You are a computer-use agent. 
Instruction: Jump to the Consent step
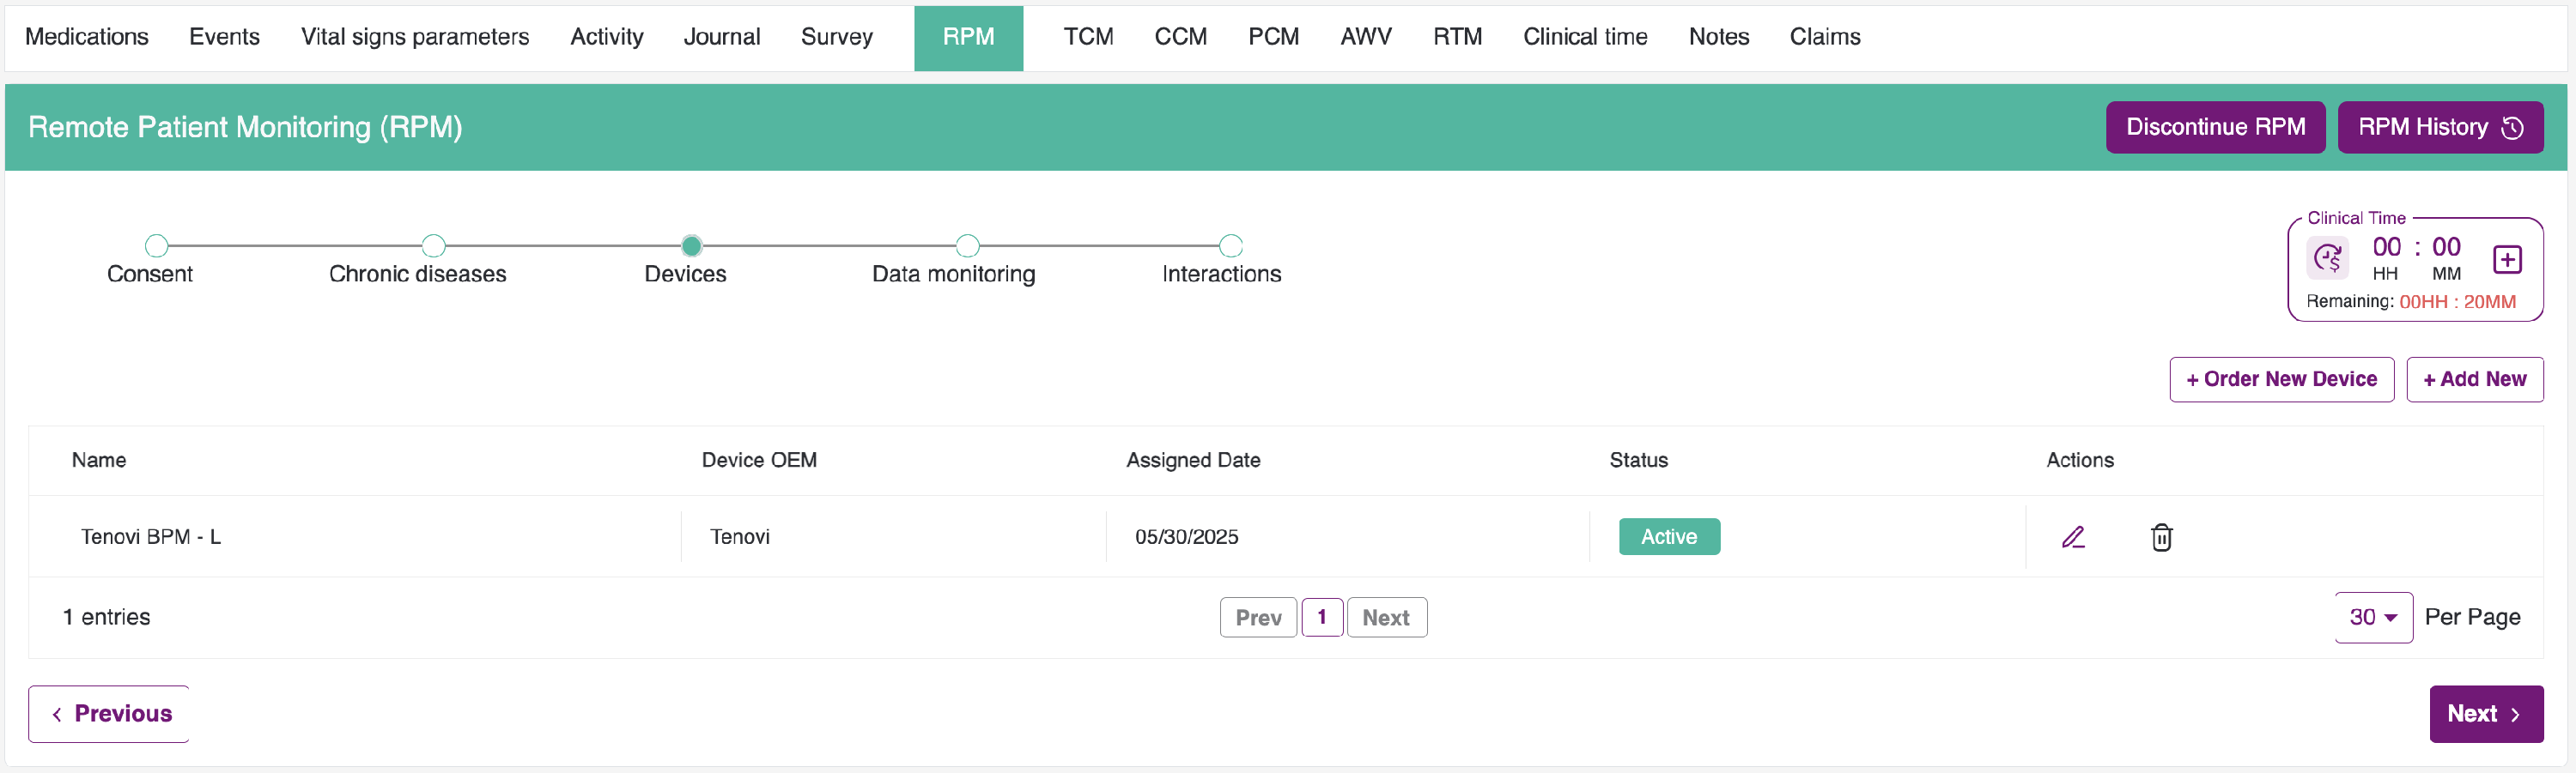point(156,245)
